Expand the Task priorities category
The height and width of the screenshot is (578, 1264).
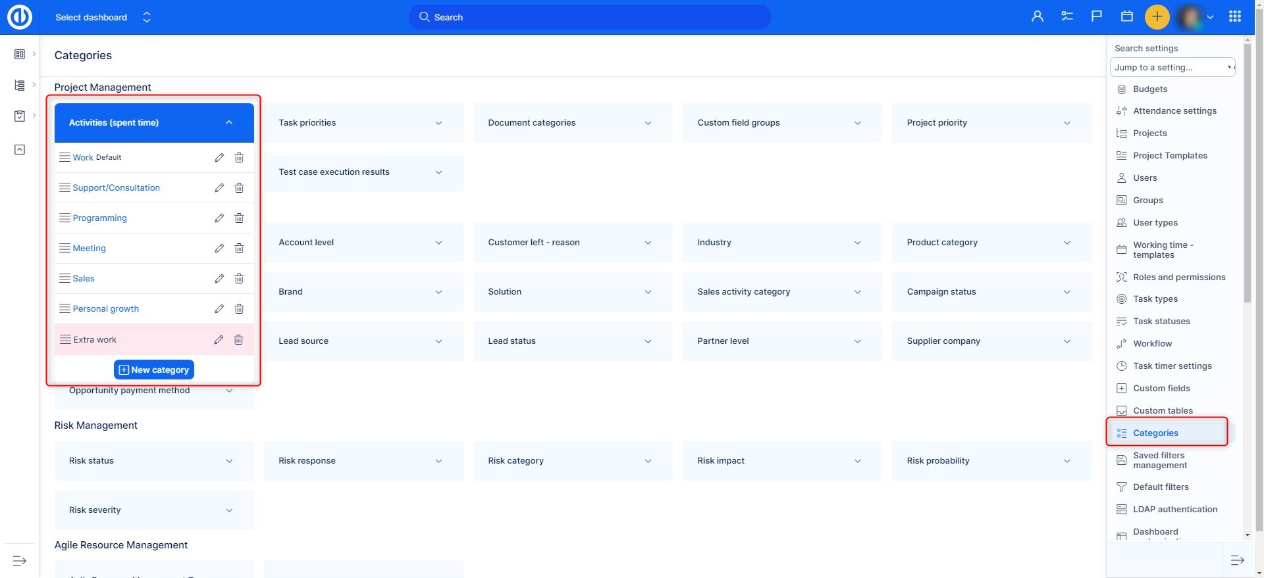[x=438, y=123]
